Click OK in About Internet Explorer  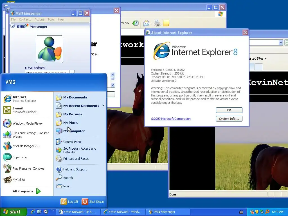[x=229, y=110]
